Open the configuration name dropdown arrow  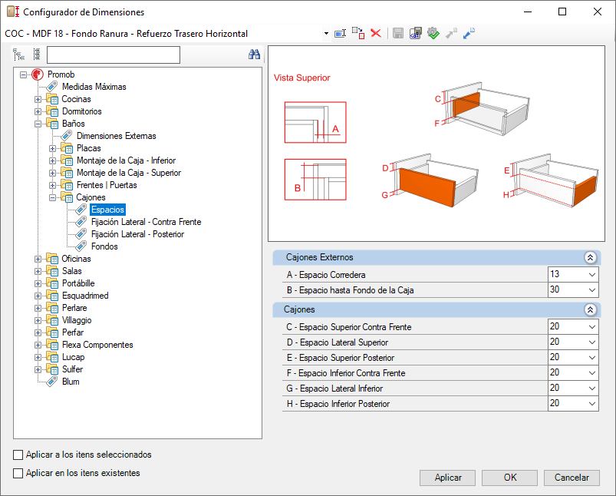pos(326,34)
